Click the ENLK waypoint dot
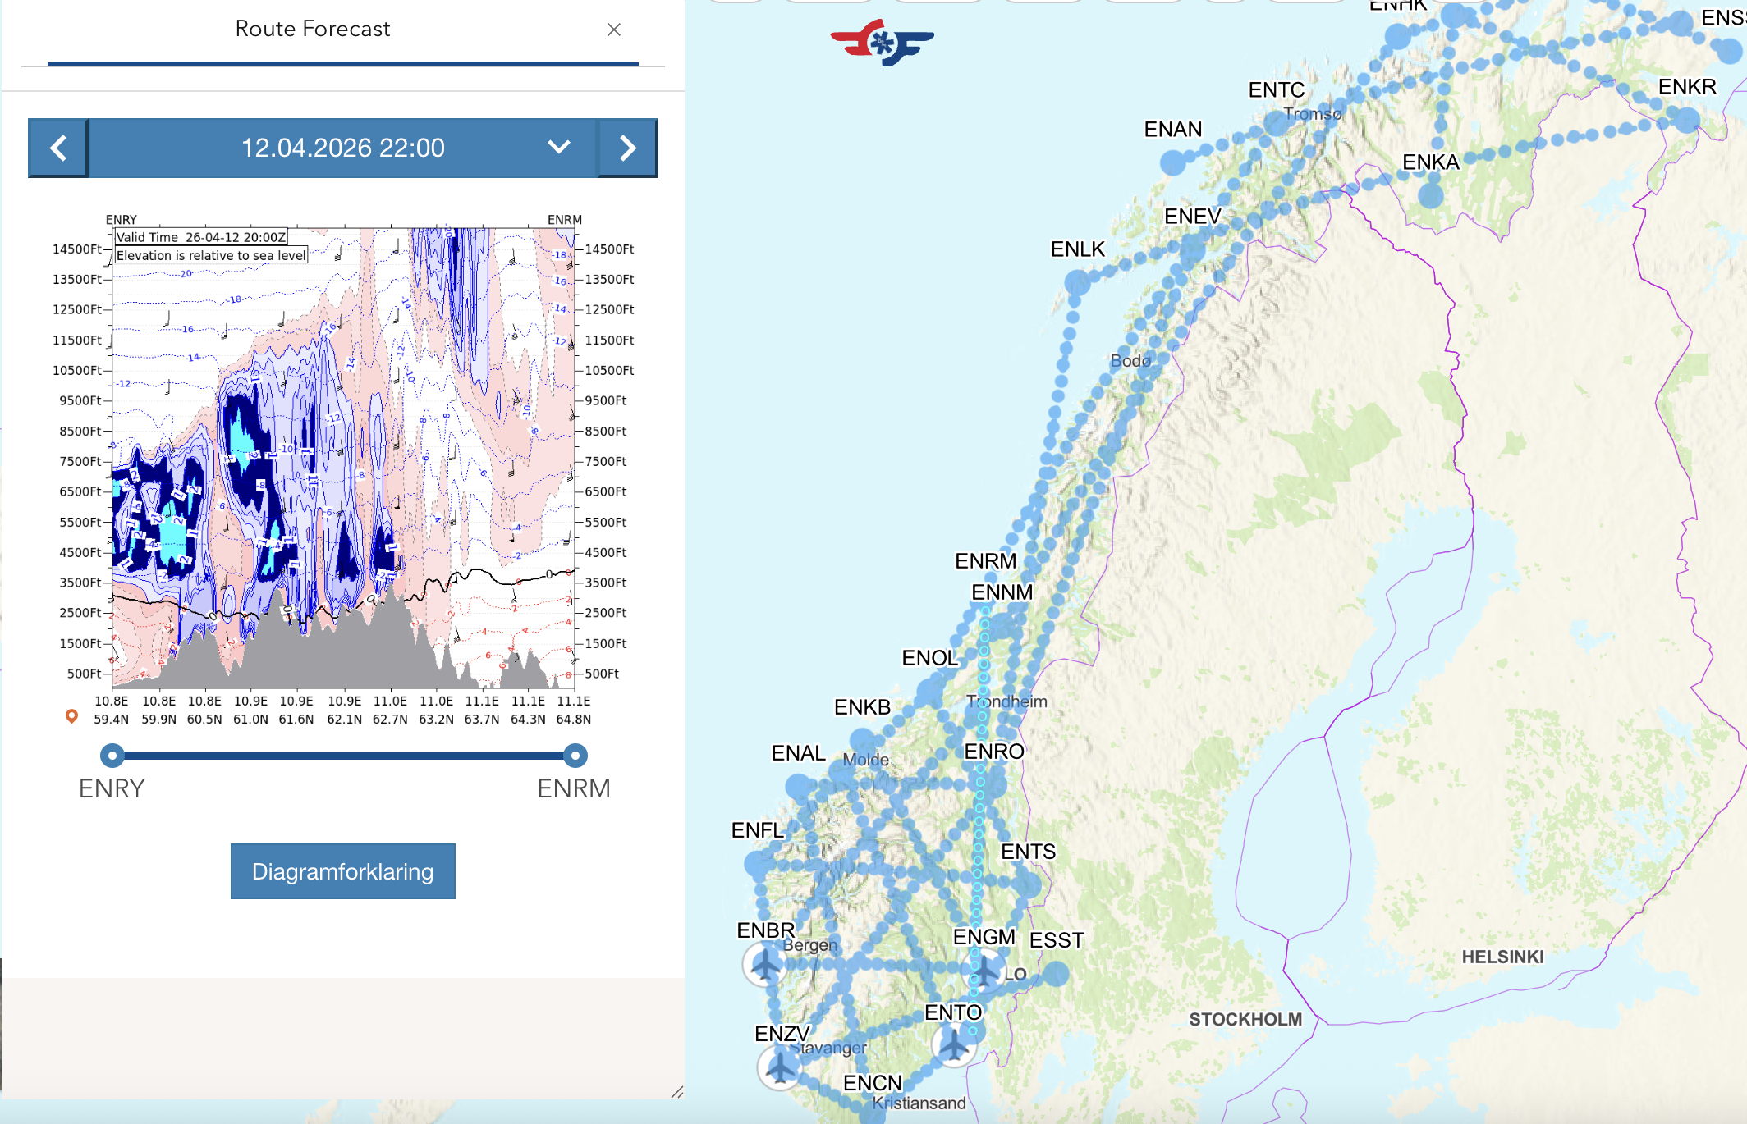This screenshot has width=1747, height=1124. 1078,282
